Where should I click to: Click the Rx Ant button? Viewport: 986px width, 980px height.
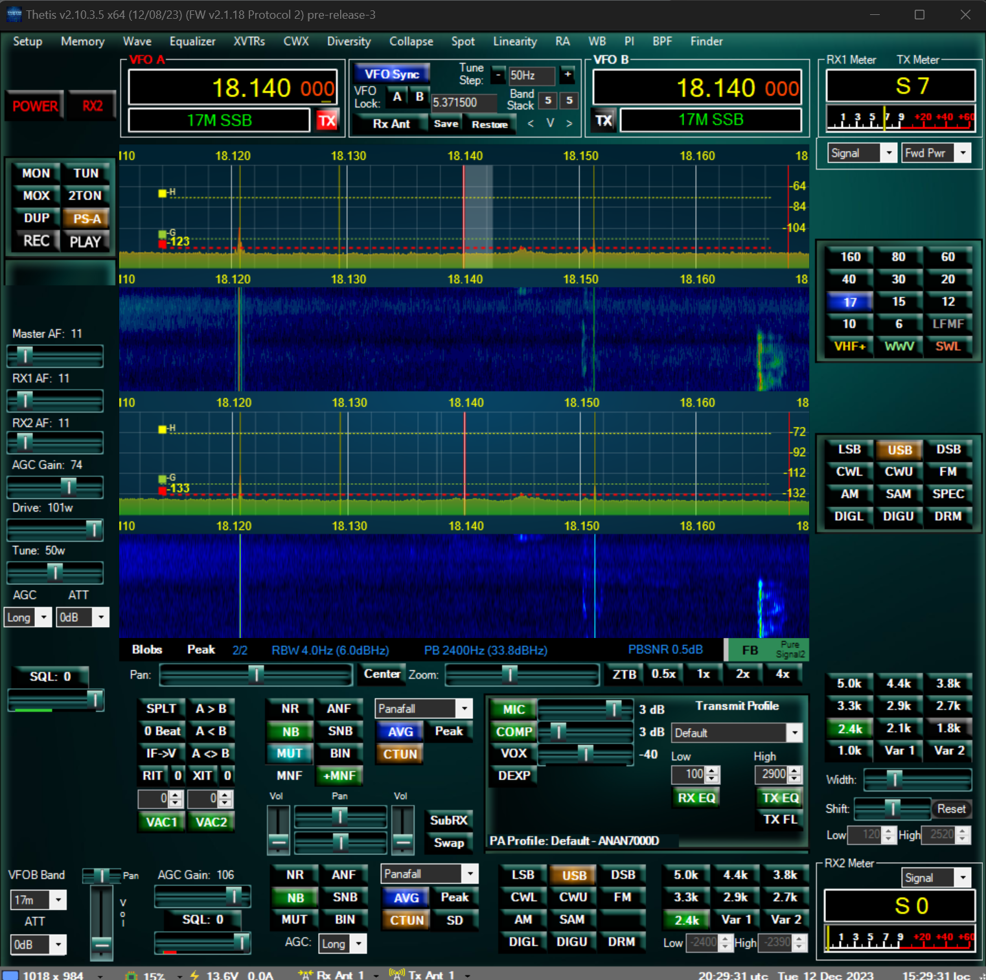click(x=391, y=123)
